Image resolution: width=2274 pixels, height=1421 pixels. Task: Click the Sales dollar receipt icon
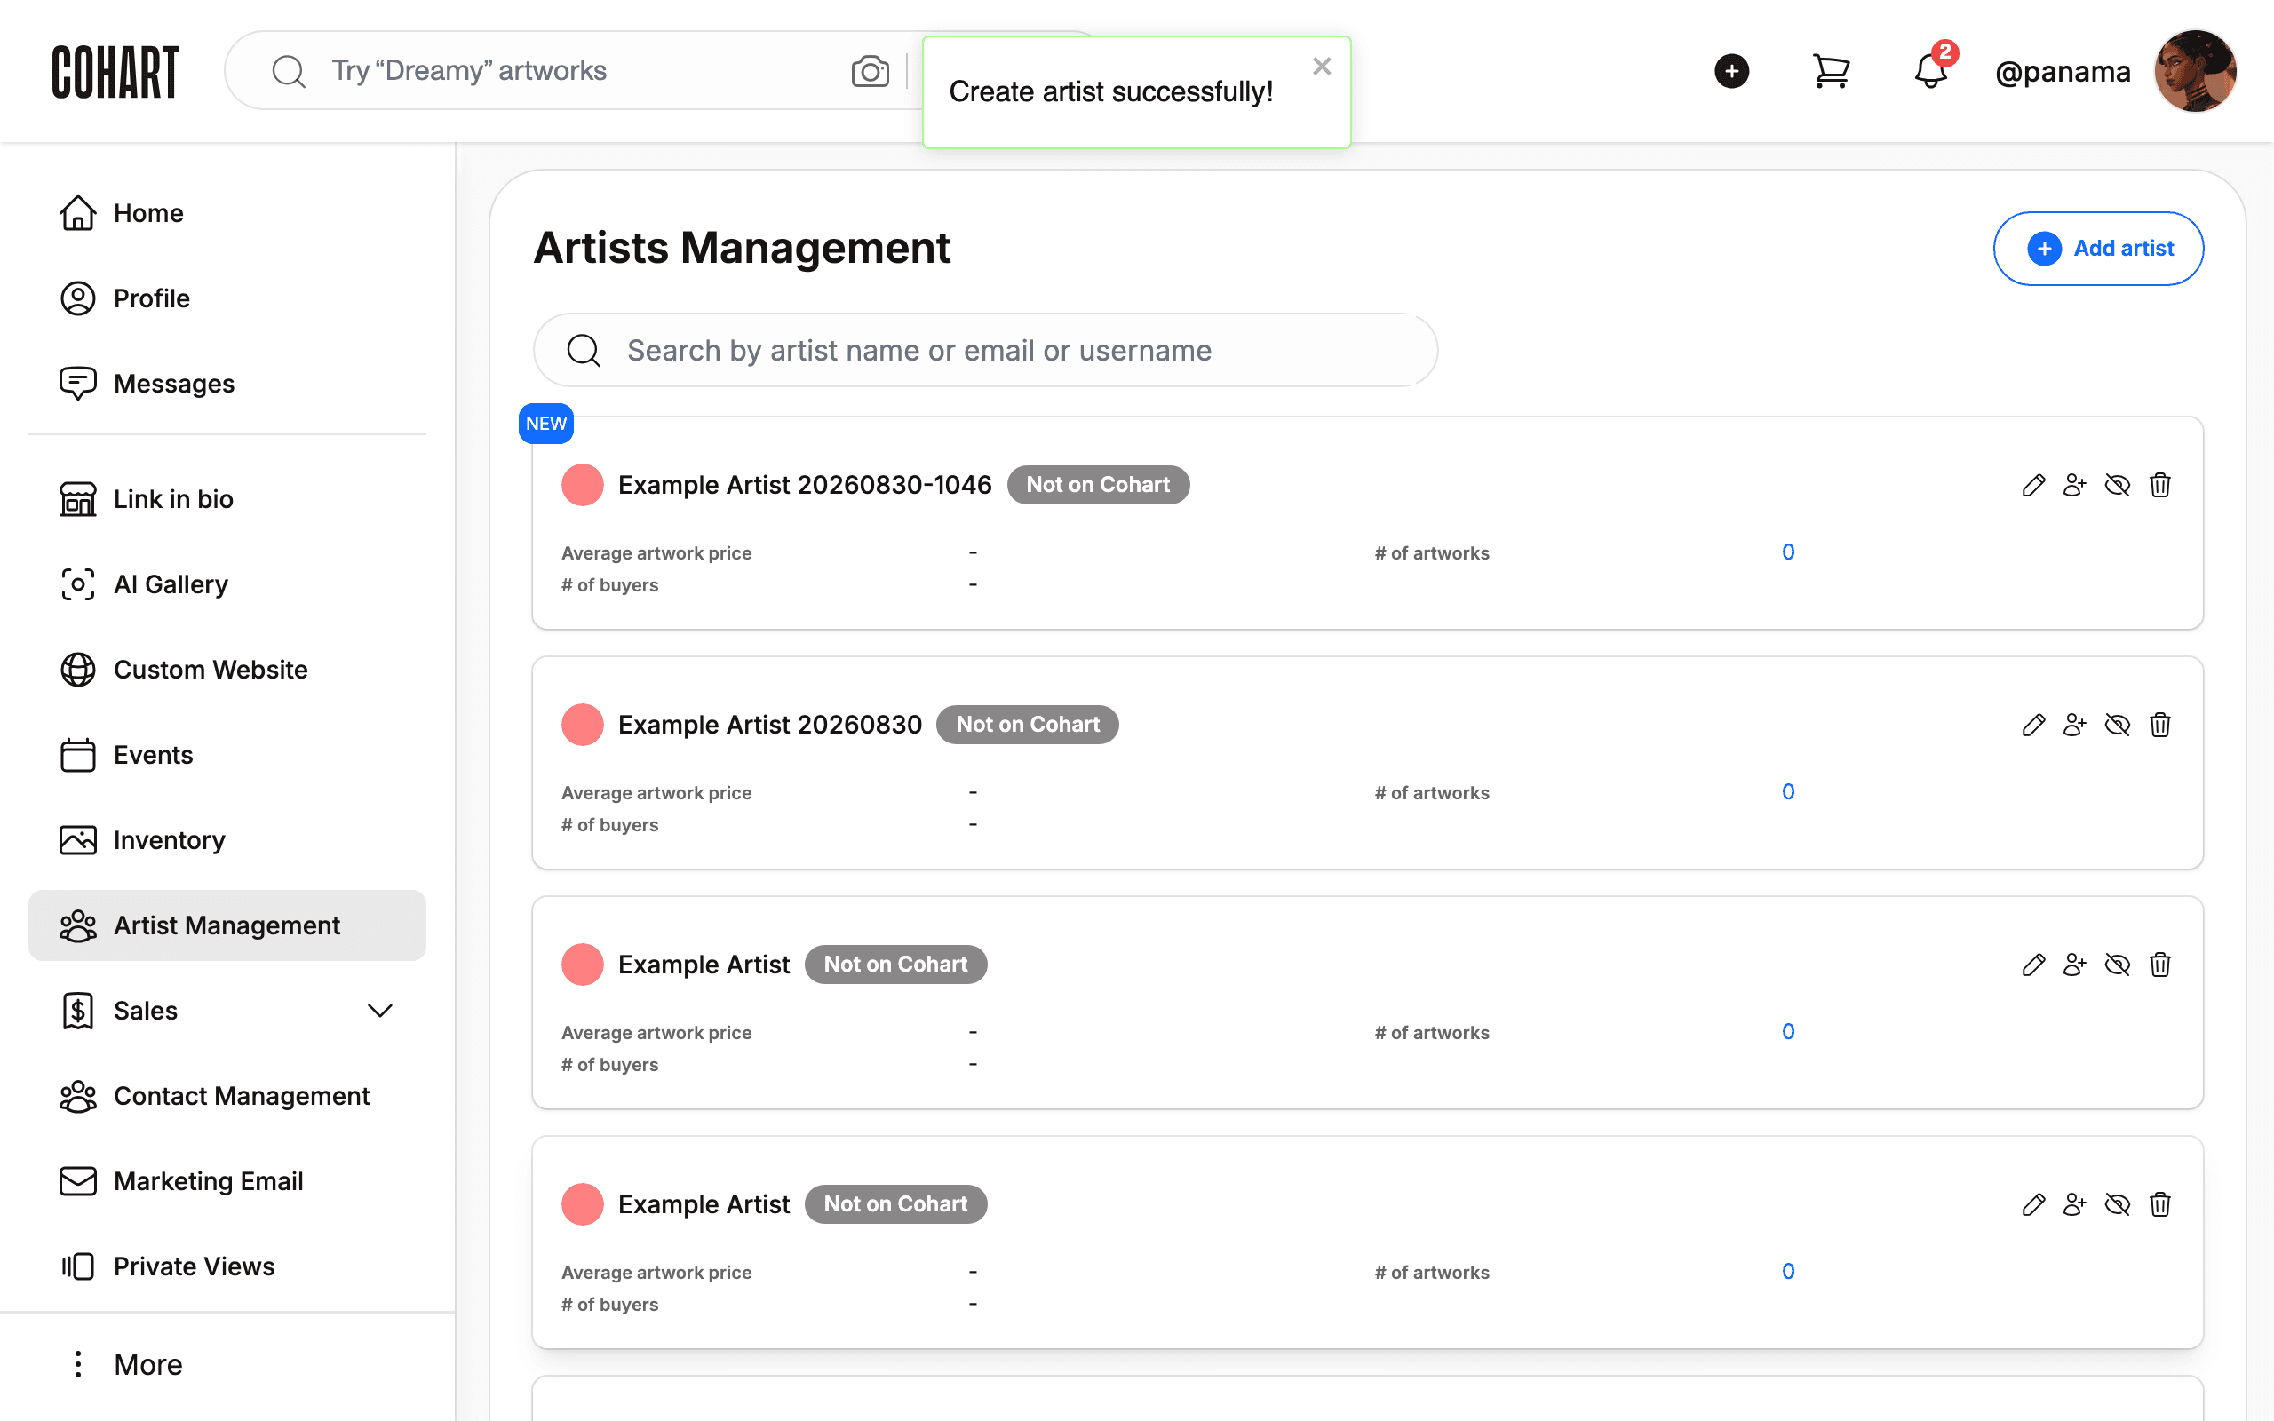[x=78, y=1012]
